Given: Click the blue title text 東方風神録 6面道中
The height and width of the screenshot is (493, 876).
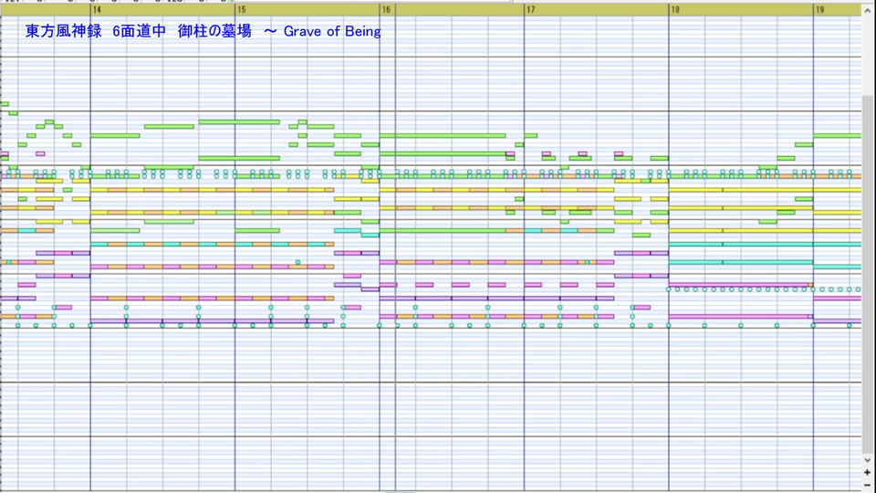Looking at the screenshot, I should (96, 31).
